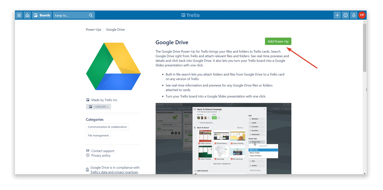Click the Google Drive heading text
The height and width of the screenshot is (190, 383).
click(172, 42)
